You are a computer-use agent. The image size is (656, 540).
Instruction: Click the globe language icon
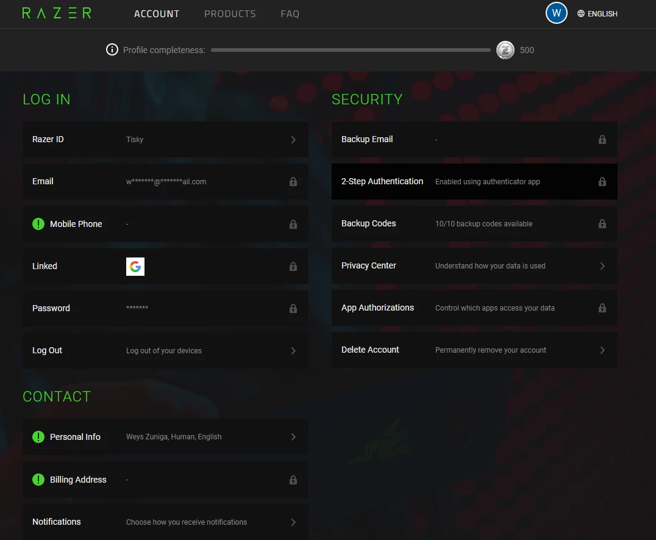click(x=580, y=13)
